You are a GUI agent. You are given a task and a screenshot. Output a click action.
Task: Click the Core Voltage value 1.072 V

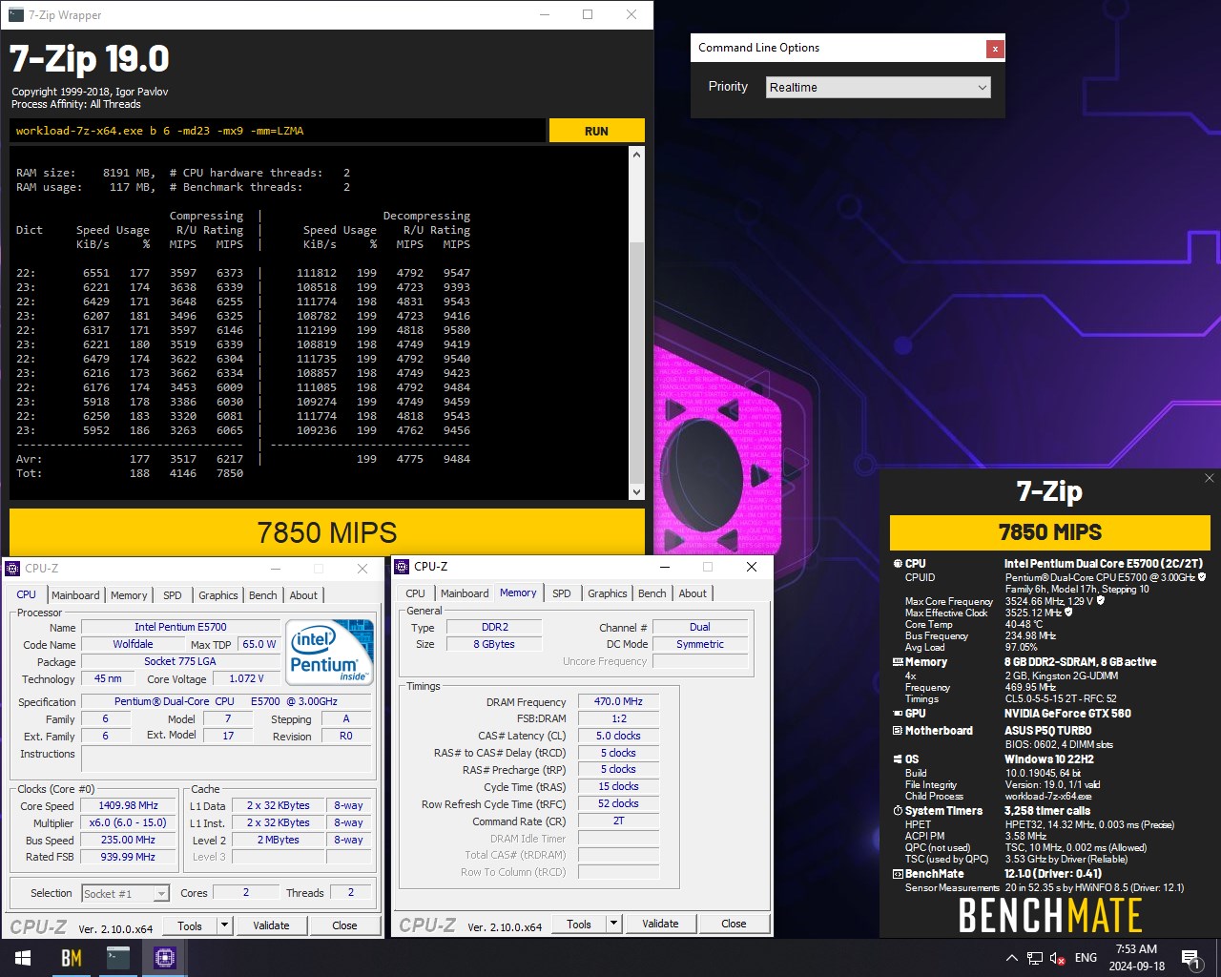pyautogui.click(x=246, y=678)
